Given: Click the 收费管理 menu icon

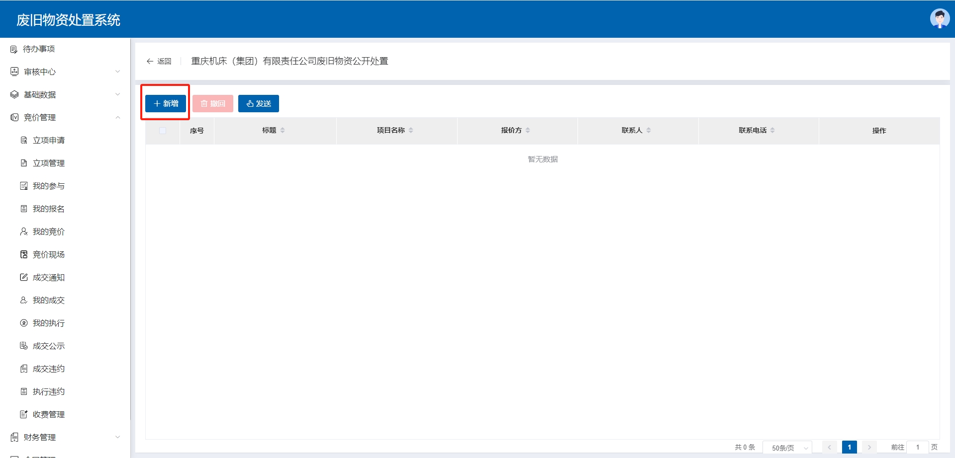Looking at the screenshot, I should [x=23, y=414].
